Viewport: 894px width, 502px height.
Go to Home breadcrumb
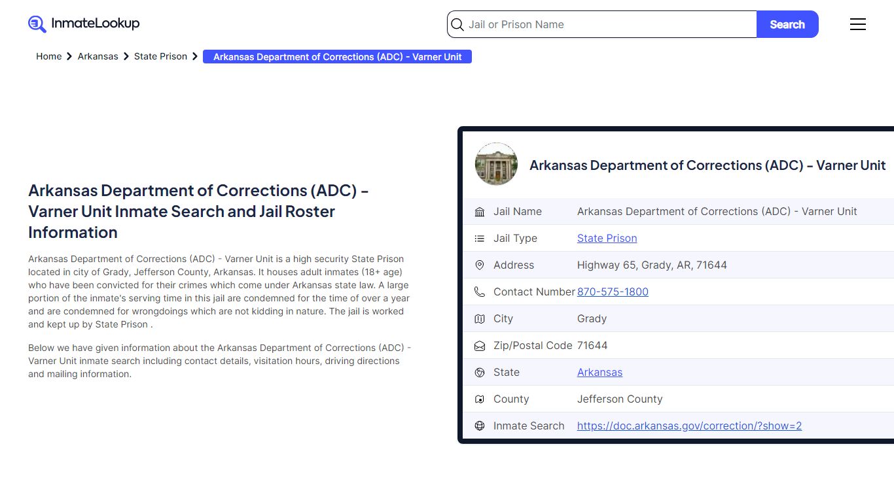pyautogui.click(x=48, y=56)
